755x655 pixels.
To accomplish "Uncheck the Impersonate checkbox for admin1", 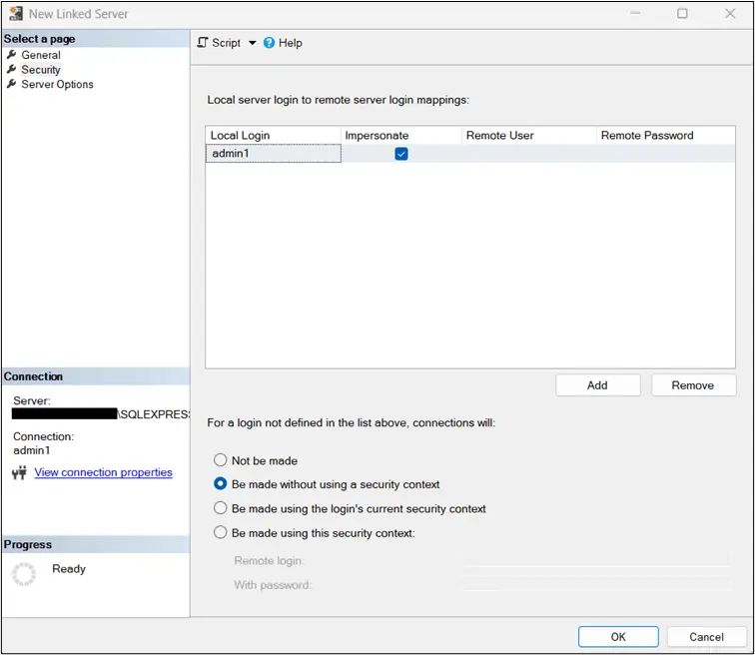I will click(401, 154).
